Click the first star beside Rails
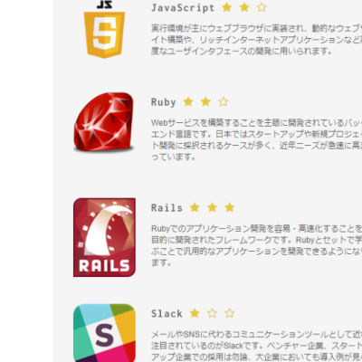Viewport: 362px width, 362px height. coord(195,207)
